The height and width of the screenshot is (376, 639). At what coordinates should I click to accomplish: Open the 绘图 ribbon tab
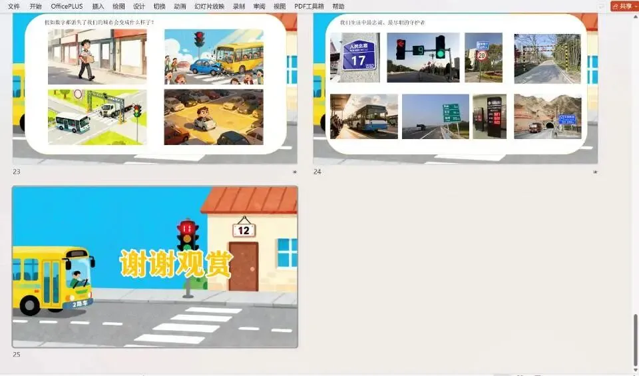[118, 6]
